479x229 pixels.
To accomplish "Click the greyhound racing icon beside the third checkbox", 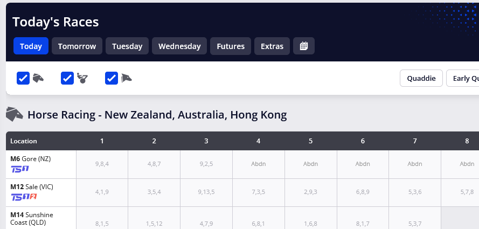I will click(x=127, y=78).
